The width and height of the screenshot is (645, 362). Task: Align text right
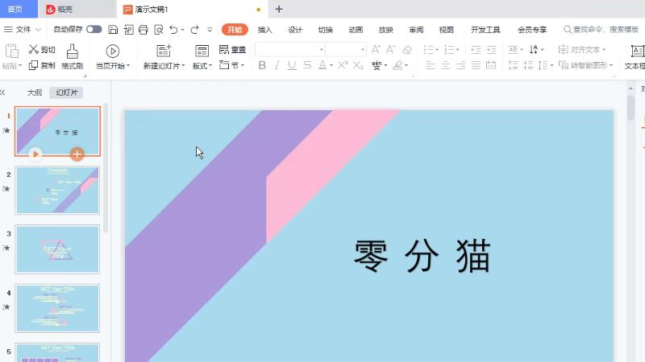click(x=461, y=65)
